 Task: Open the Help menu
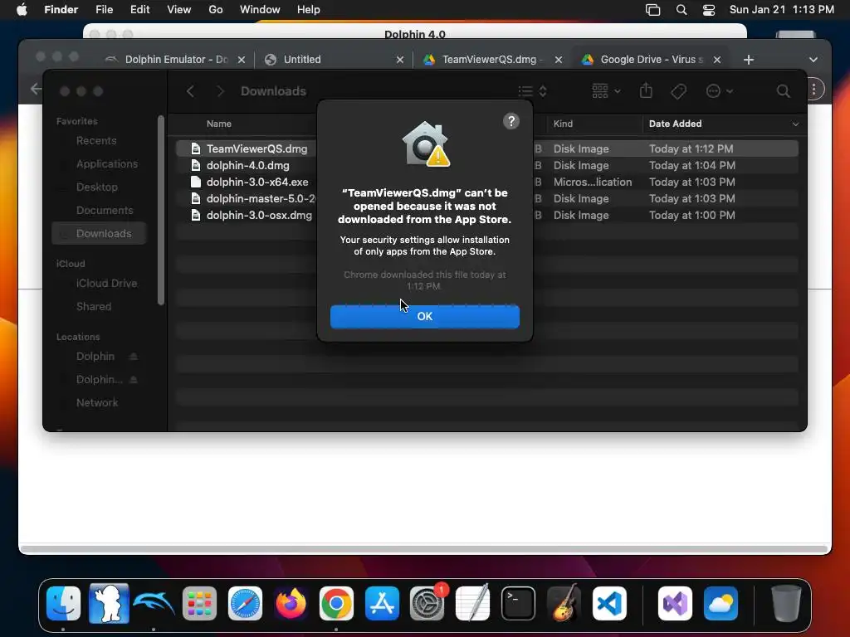coord(309,10)
